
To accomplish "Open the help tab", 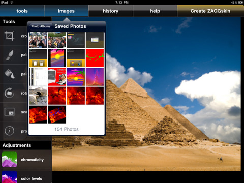I will (155, 11).
